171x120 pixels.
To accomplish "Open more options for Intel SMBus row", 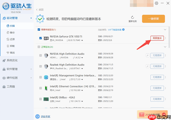I will 165,99.
